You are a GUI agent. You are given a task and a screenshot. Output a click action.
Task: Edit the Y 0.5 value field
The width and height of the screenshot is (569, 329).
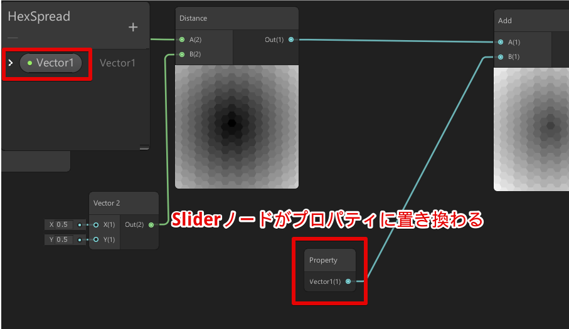[x=64, y=239]
